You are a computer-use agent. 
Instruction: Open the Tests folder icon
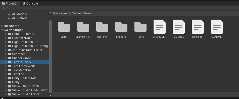coord(140,27)
